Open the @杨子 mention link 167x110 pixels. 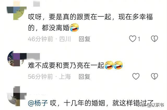click(38, 103)
